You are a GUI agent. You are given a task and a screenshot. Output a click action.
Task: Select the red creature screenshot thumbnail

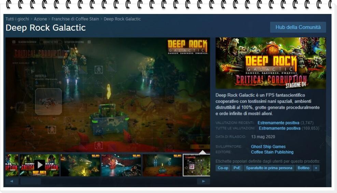(121, 165)
